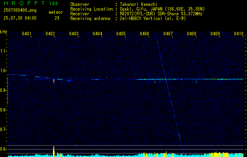
Task: Click the 2el-HB9CV Vertical antenna text
Action: coord(153,18)
